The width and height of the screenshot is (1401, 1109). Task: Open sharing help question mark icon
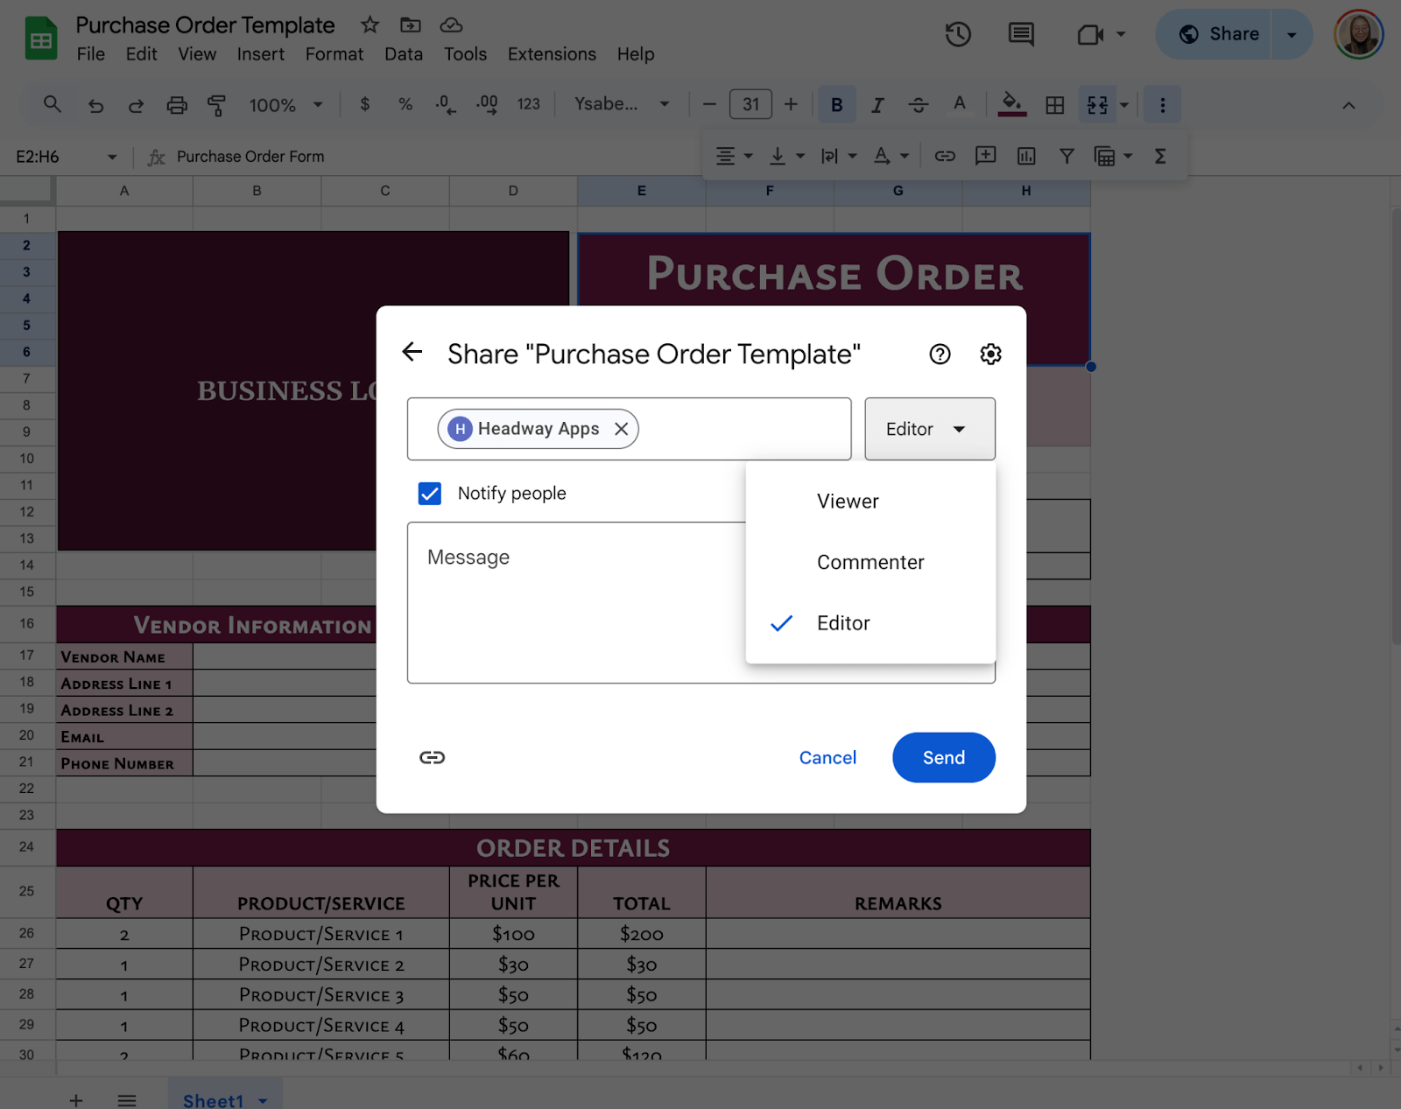point(940,354)
